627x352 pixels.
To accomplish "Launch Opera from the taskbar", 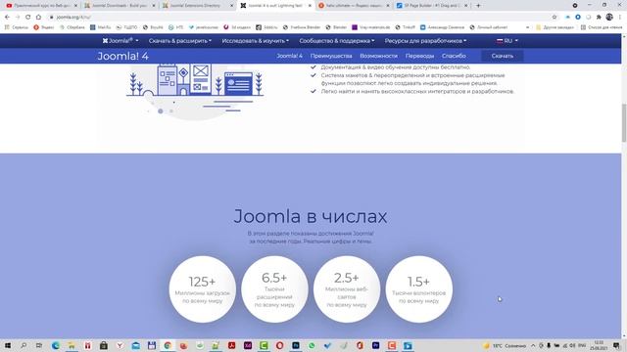I will coord(279,345).
